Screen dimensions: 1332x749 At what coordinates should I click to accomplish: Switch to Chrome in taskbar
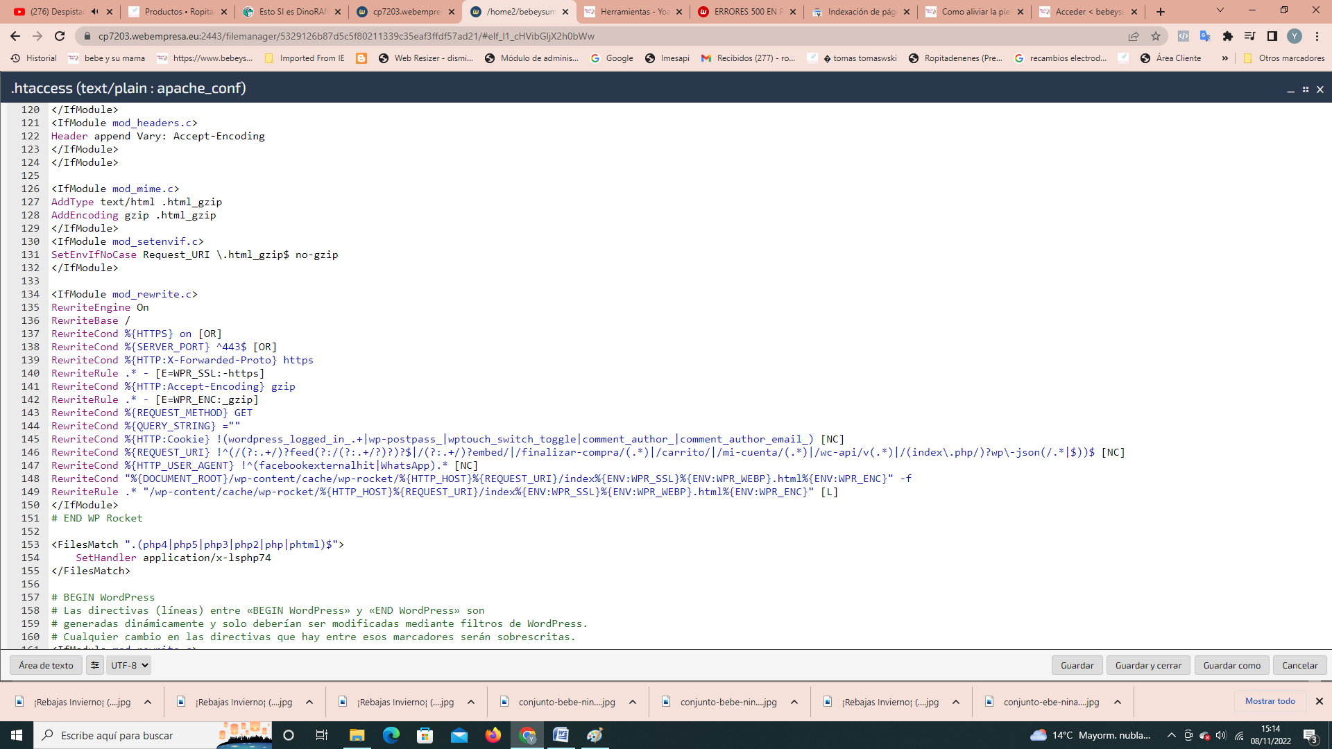coord(527,735)
